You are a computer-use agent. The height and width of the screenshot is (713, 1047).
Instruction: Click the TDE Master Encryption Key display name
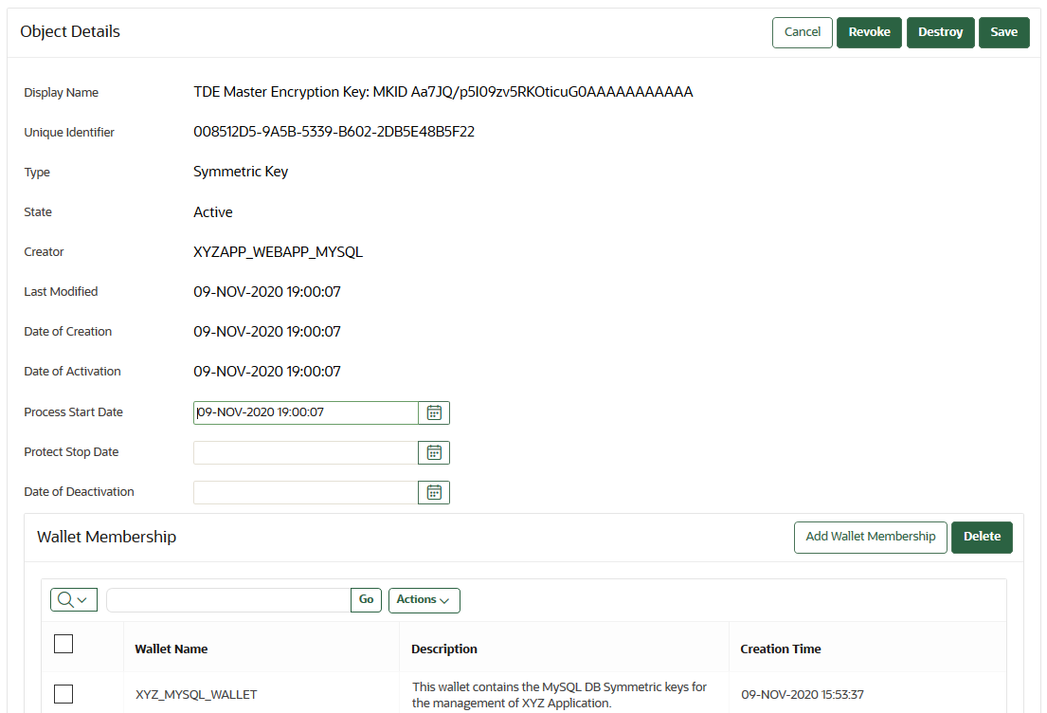click(x=443, y=92)
